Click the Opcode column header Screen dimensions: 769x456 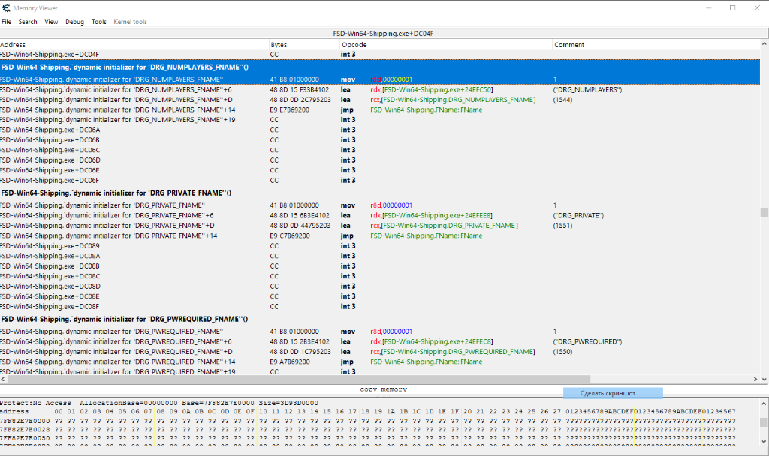[354, 45]
